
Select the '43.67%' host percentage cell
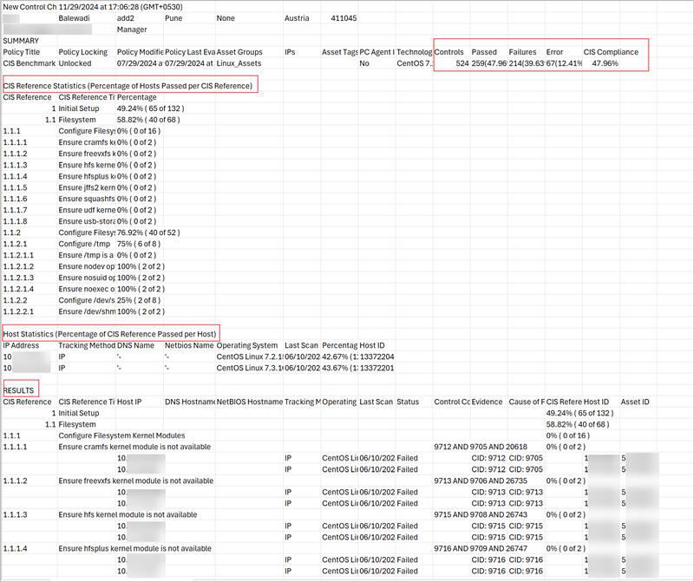click(x=339, y=369)
